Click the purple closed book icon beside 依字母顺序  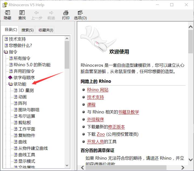click(x=11, y=77)
